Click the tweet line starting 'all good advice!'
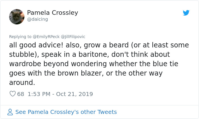Viewport: 199px width, 119px height. [x=99, y=45]
